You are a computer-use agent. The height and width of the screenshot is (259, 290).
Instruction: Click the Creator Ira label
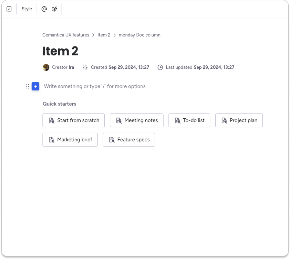63,67
